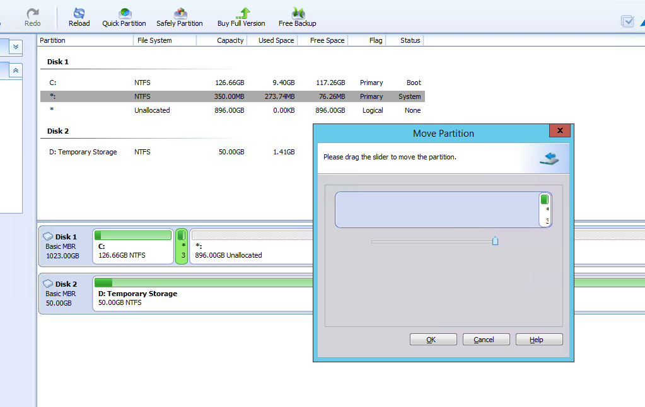Click the Reload toolbar icon
The image size is (645, 407).
[79, 13]
